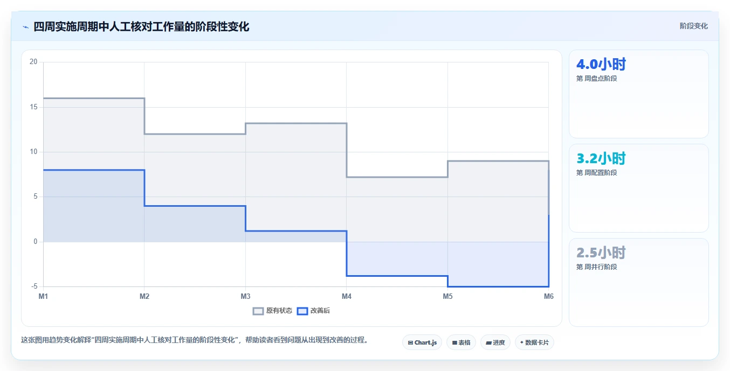Toggle the 改善后 legend series
This screenshot has width=730, height=371.
tap(313, 311)
